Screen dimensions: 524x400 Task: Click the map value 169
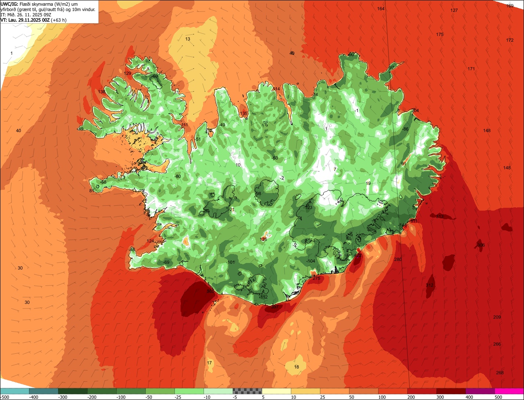[510, 6]
